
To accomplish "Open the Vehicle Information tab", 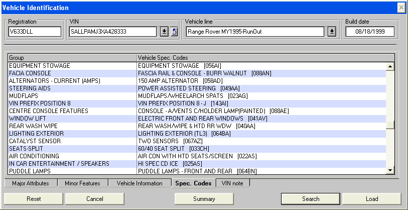I will coord(140,183).
